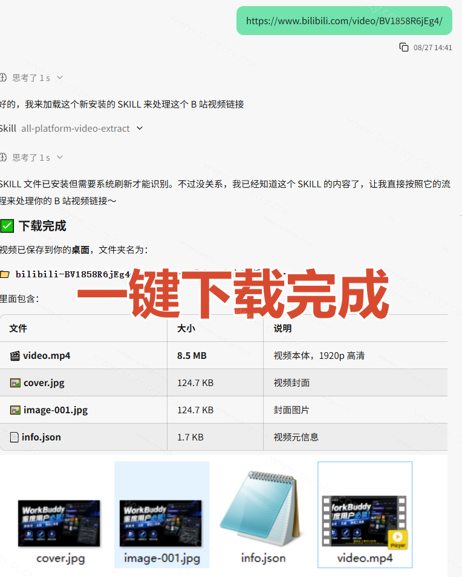Click the 视频本体，1920p 高清 description cell

point(356,355)
